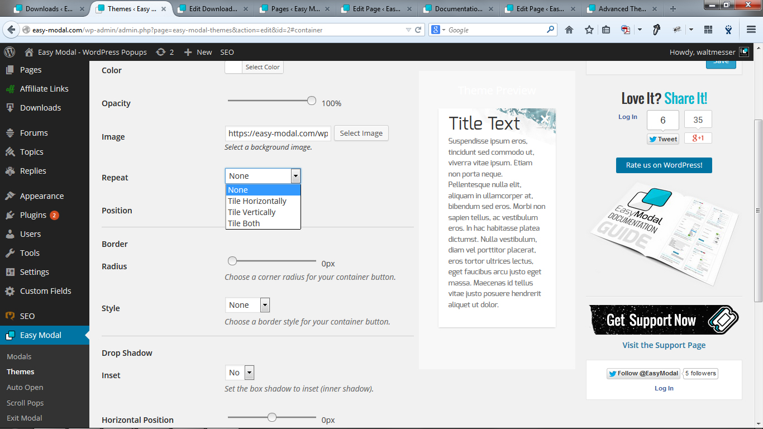This screenshot has height=429, width=763.
Task: Click the PDF converter toolbar icon
Action: (626, 30)
